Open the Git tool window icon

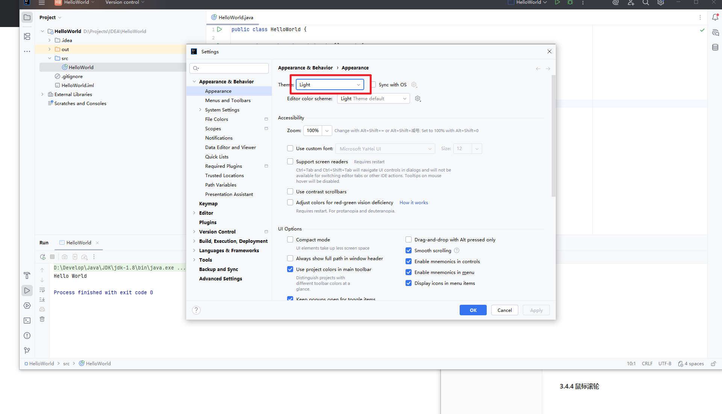pyautogui.click(x=27, y=350)
